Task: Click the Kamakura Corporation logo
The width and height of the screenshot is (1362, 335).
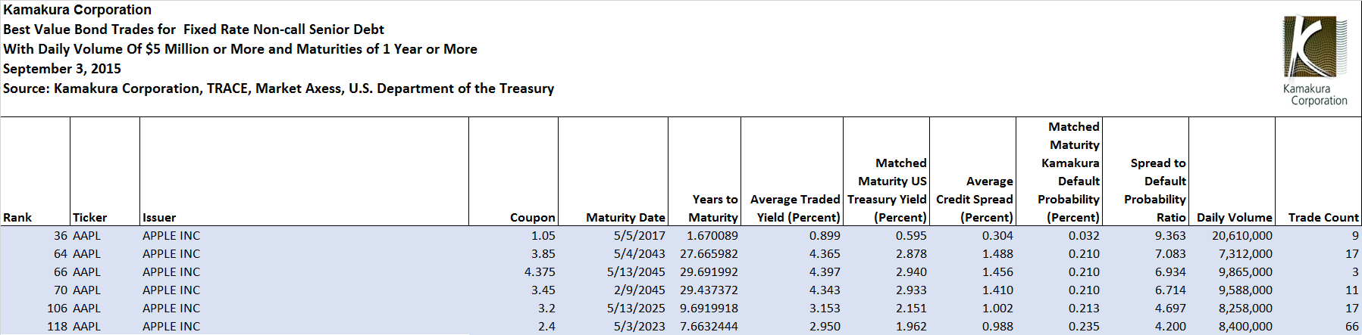Action: pyautogui.click(x=1315, y=60)
